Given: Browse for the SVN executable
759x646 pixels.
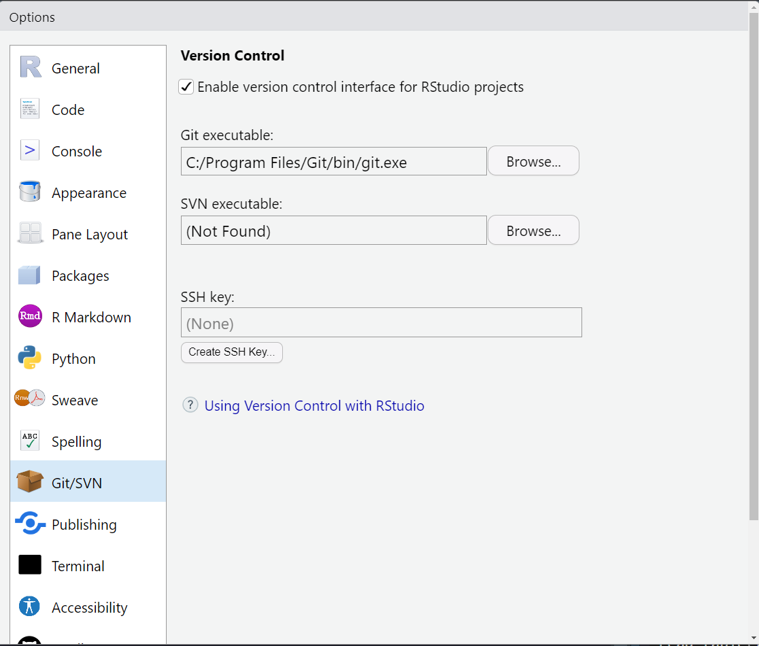Looking at the screenshot, I should tap(533, 231).
